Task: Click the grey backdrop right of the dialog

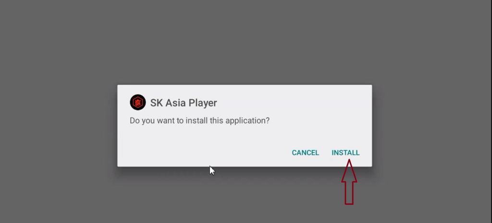Action: point(432,125)
